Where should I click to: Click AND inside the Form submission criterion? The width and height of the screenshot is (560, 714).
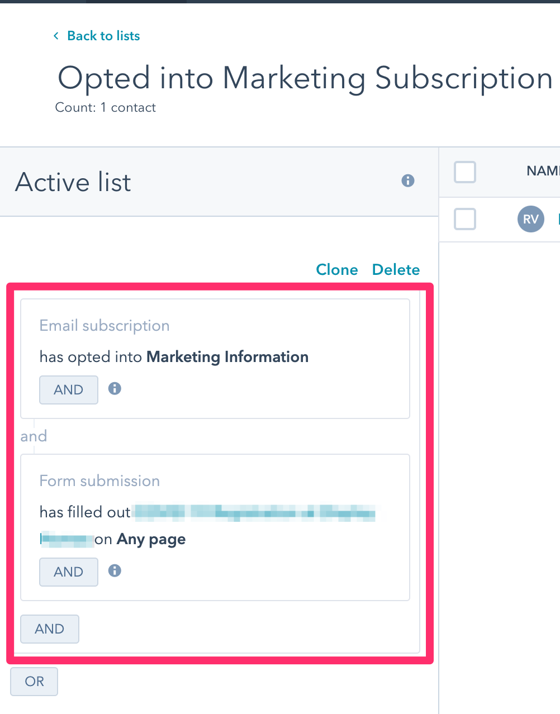[68, 572]
